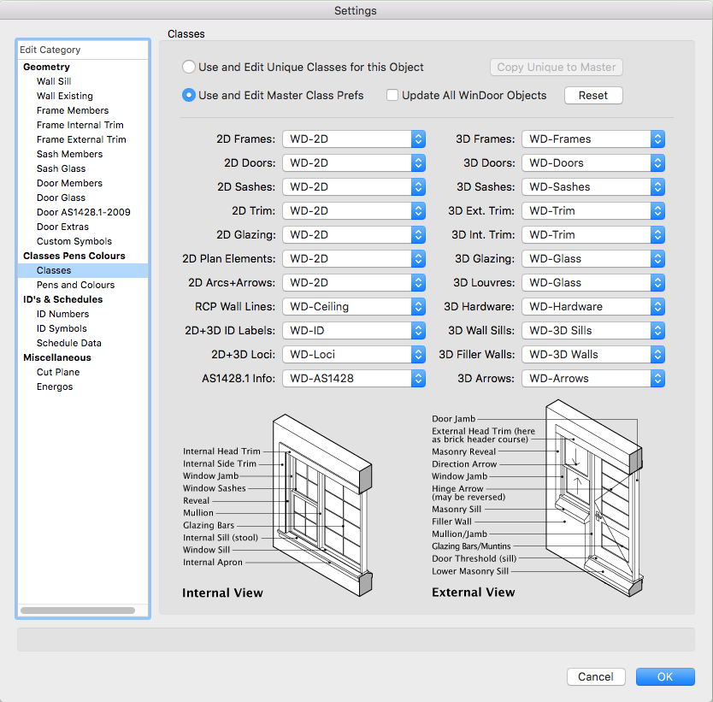Select Use and Edit Master Class Prefs

coord(188,95)
